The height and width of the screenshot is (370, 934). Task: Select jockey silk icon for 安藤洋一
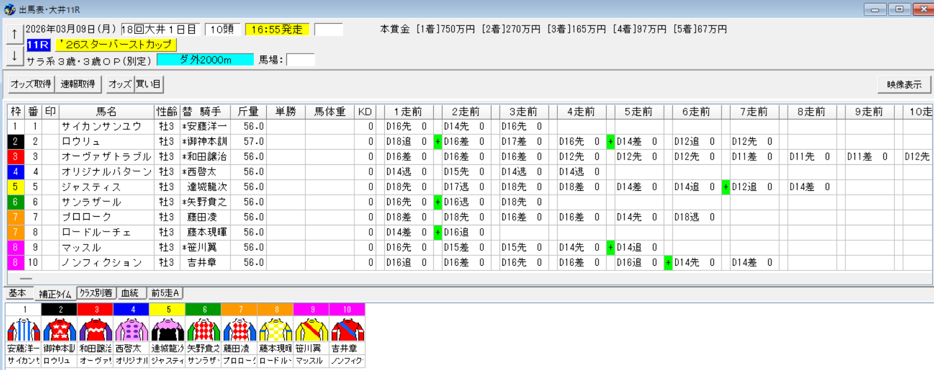tap(24, 330)
